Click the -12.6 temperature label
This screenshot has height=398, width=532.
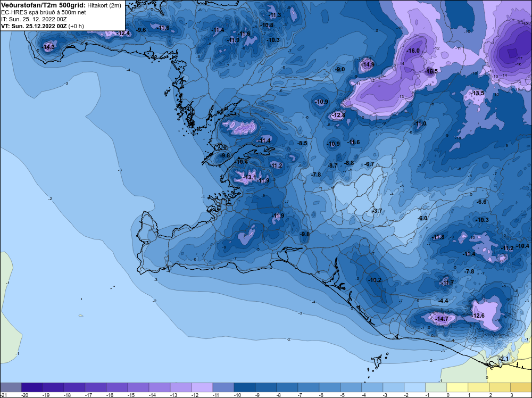[x=479, y=316]
